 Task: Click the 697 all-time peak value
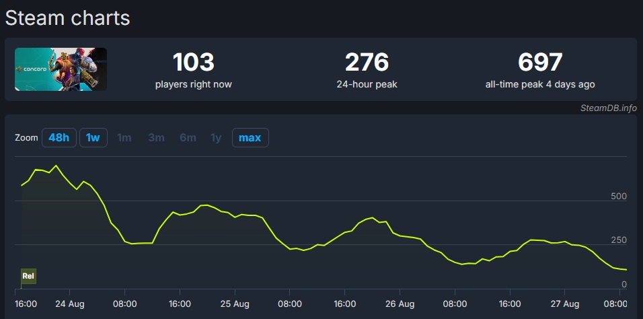[540, 63]
